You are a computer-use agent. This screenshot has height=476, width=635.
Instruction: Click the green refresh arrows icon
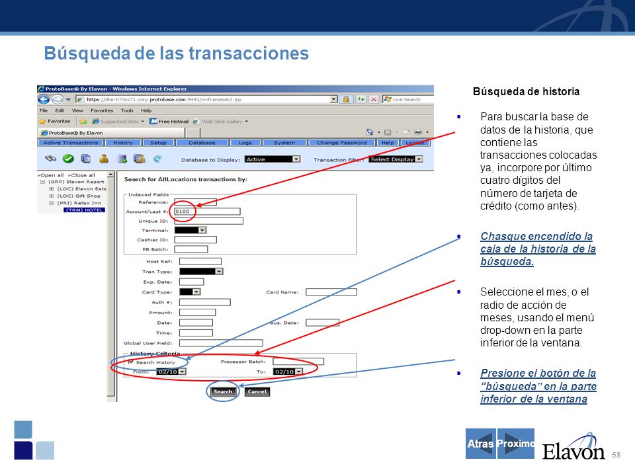360,99
